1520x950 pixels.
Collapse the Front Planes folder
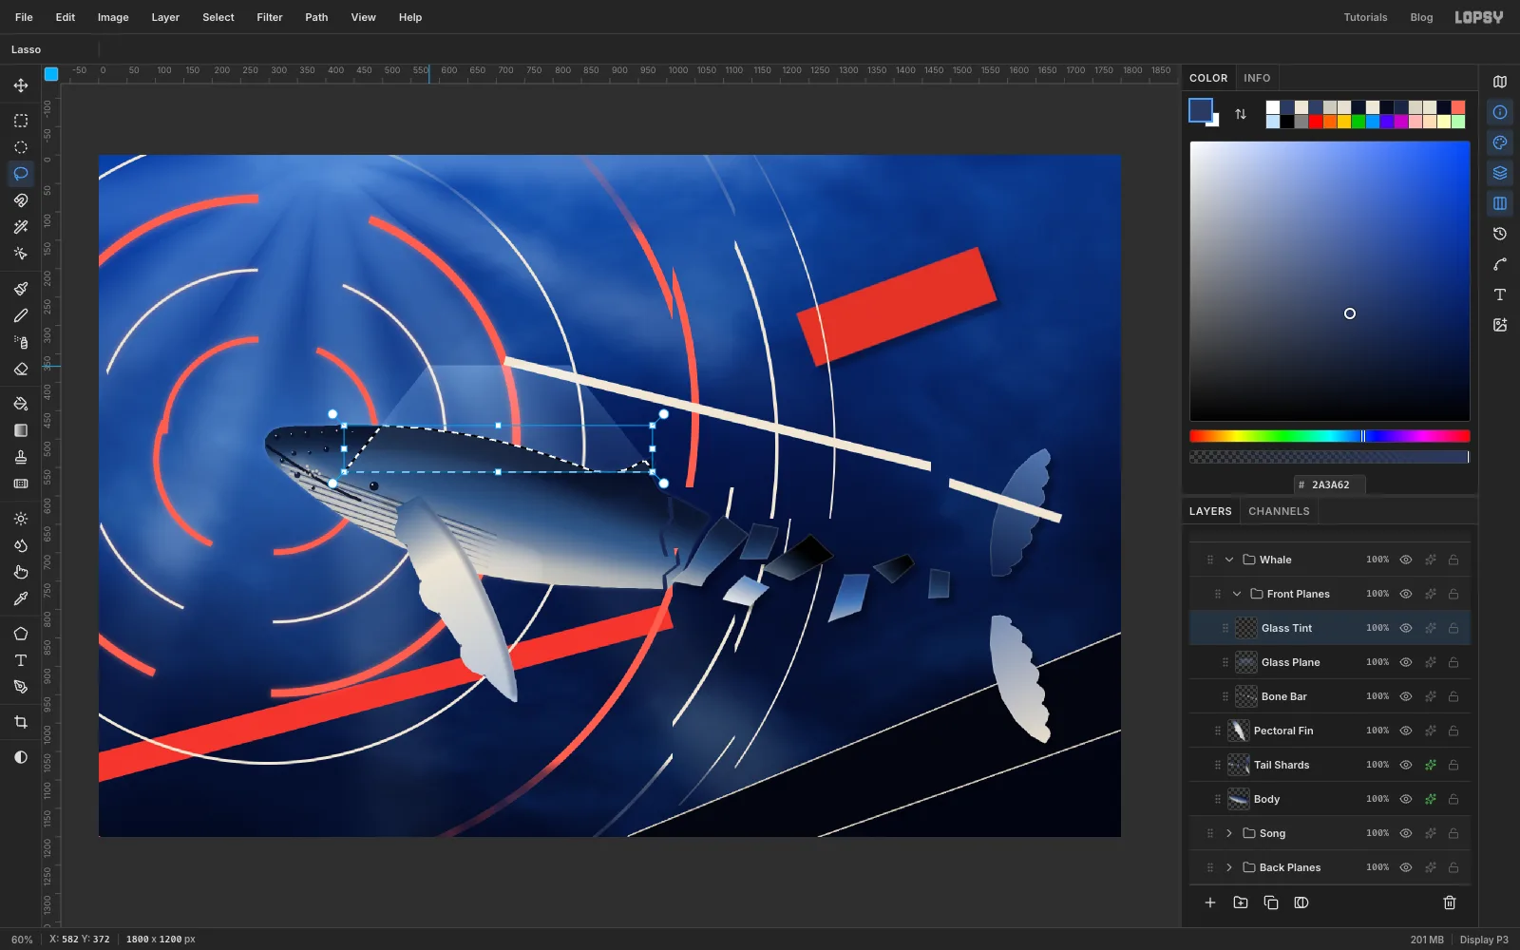click(1237, 594)
